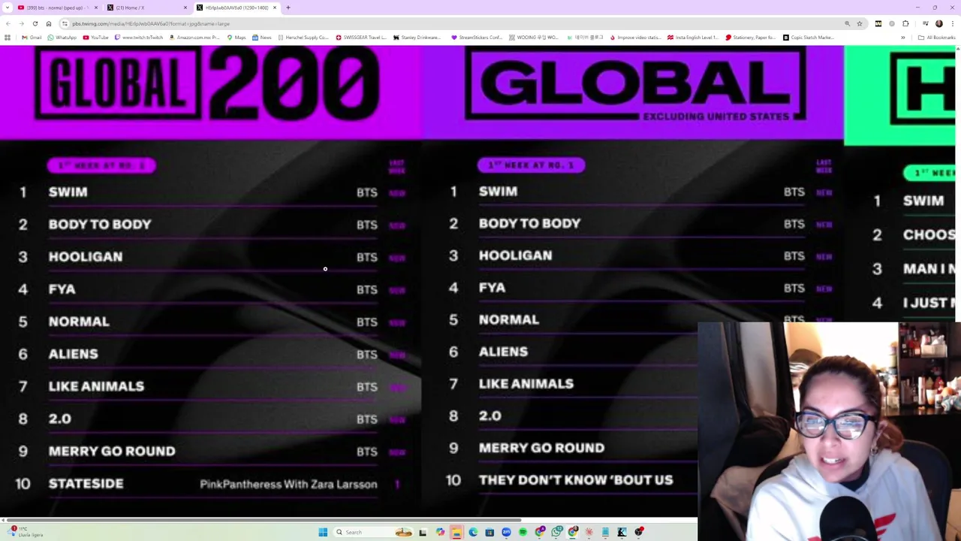Click the webcam overlay video

coord(830,431)
